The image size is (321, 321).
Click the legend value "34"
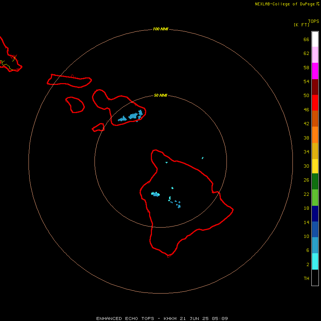(306, 152)
